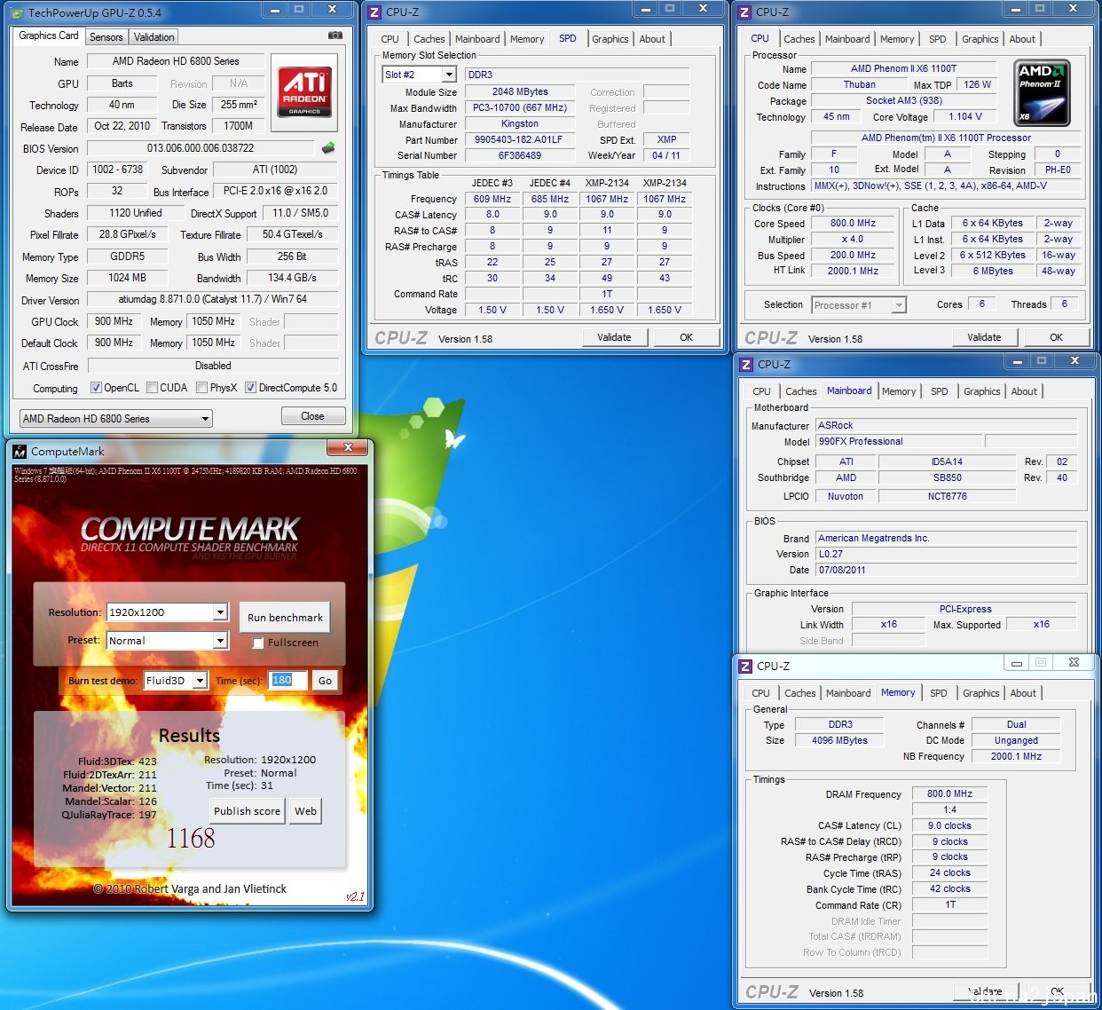Click OK in CPU-Z SPD window
Image resolution: width=1102 pixels, height=1010 pixels.
click(686, 337)
